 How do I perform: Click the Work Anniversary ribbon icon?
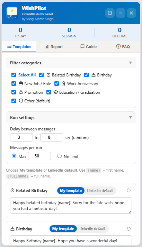(64, 84)
